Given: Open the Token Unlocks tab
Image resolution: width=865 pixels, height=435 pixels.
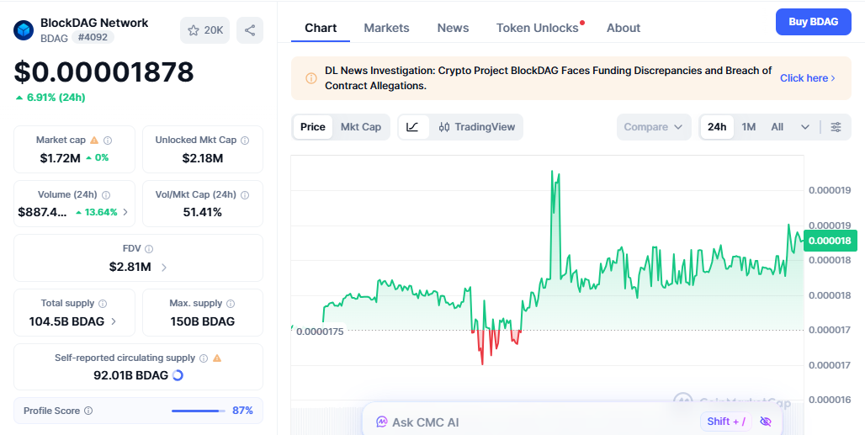Looking at the screenshot, I should [x=538, y=28].
